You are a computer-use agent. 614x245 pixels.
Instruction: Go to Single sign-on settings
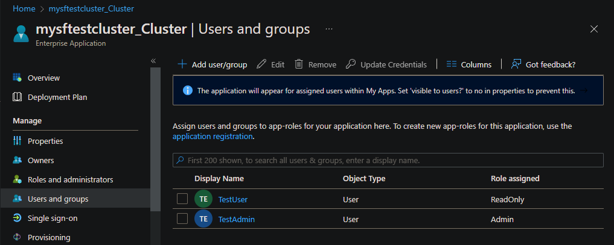[x=52, y=218]
